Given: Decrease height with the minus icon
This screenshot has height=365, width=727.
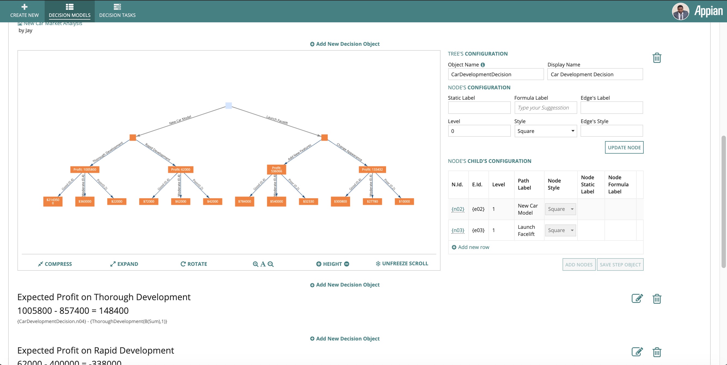Looking at the screenshot, I should click(347, 264).
